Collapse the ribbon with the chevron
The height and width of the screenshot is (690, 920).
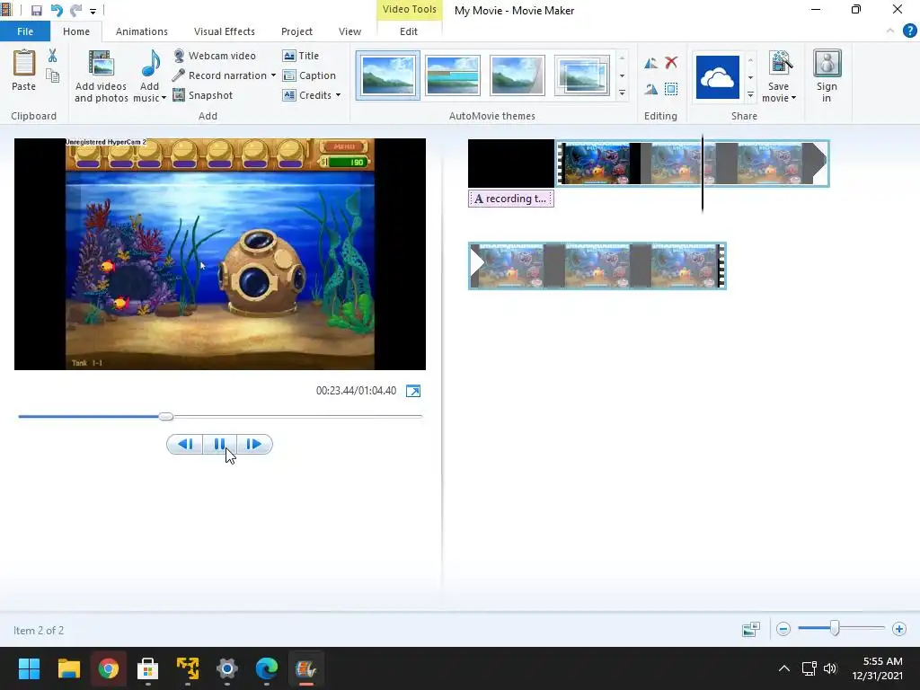pyautogui.click(x=890, y=31)
